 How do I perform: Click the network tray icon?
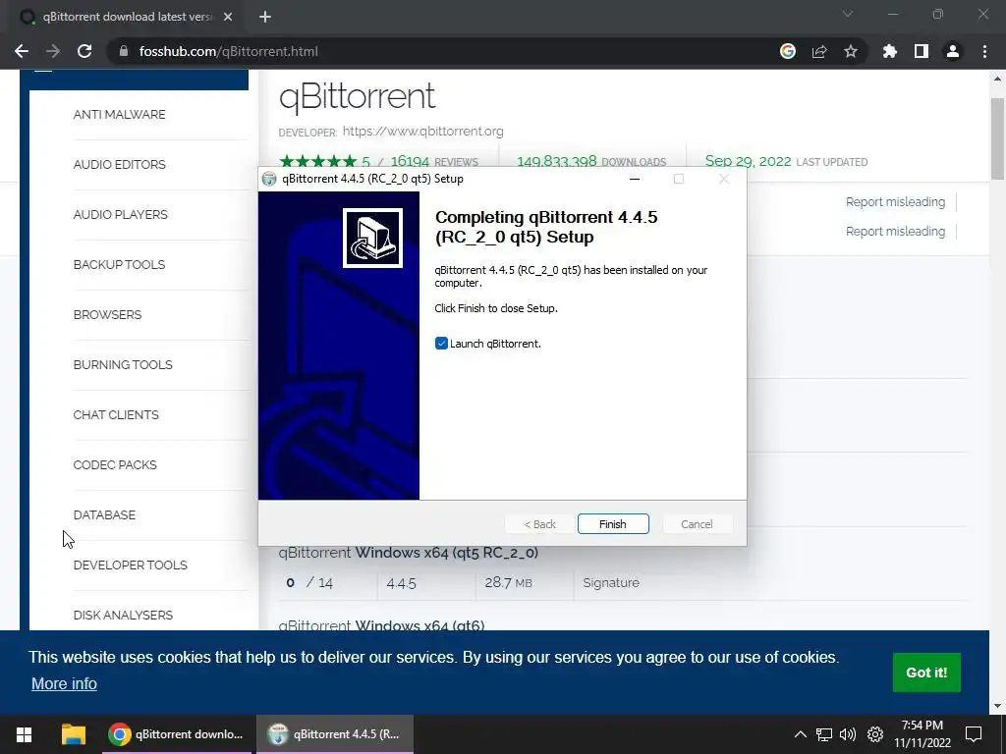pyautogui.click(x=824, y=734)
